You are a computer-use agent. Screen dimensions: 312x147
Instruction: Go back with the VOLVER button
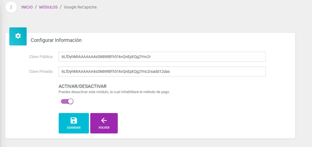tap(104, 123)
